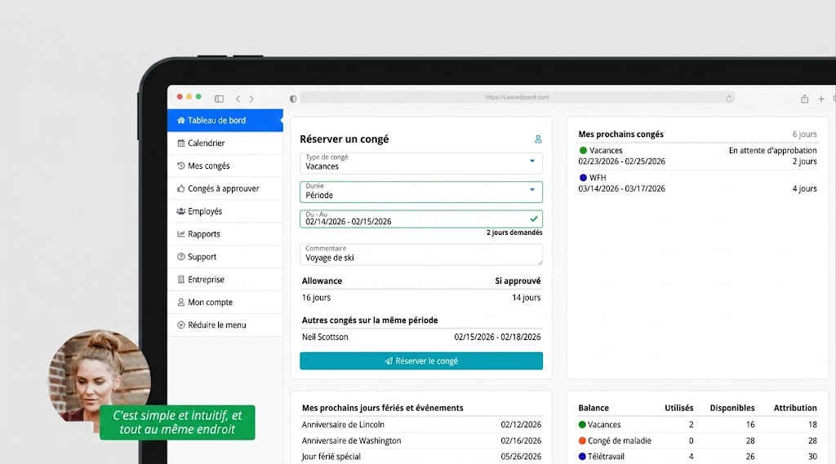
Task: Click the Disponibles column header
Action: click(x=732, y=408)
